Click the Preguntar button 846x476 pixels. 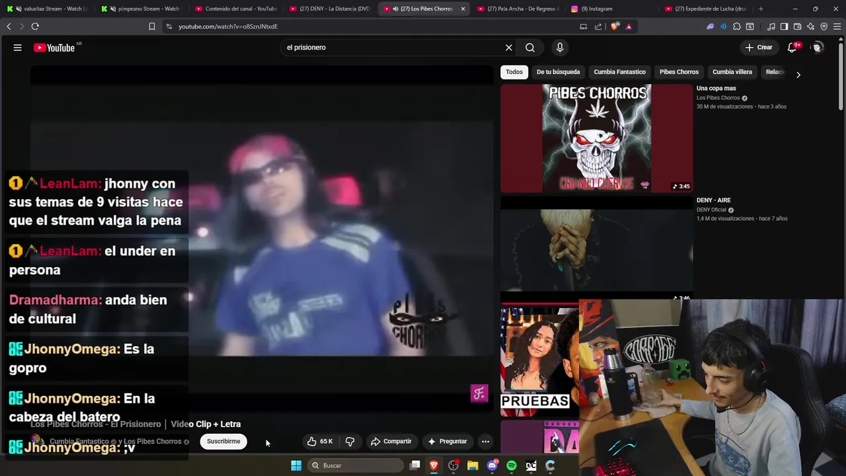pyautogui.click(x=447, y=442)
